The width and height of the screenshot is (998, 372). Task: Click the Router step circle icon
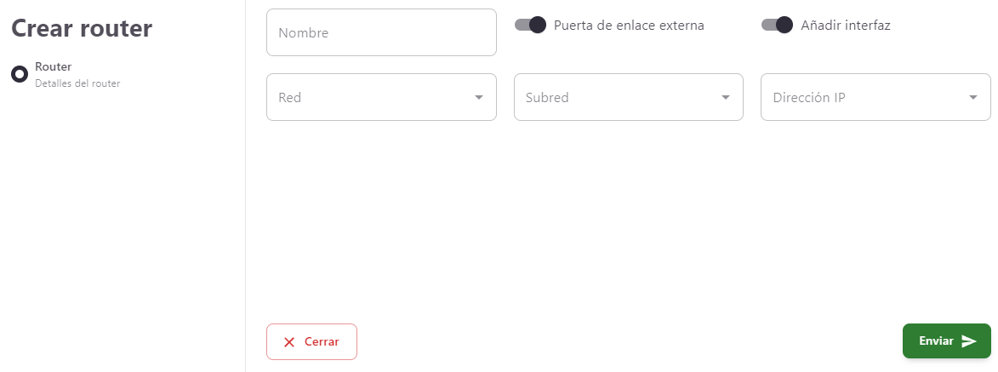[20, 74]
